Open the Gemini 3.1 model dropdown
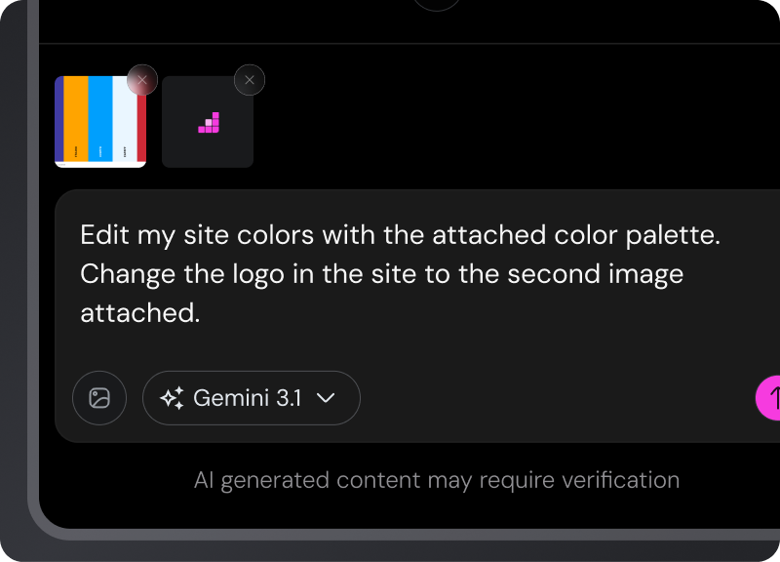 tap(252, 398)
